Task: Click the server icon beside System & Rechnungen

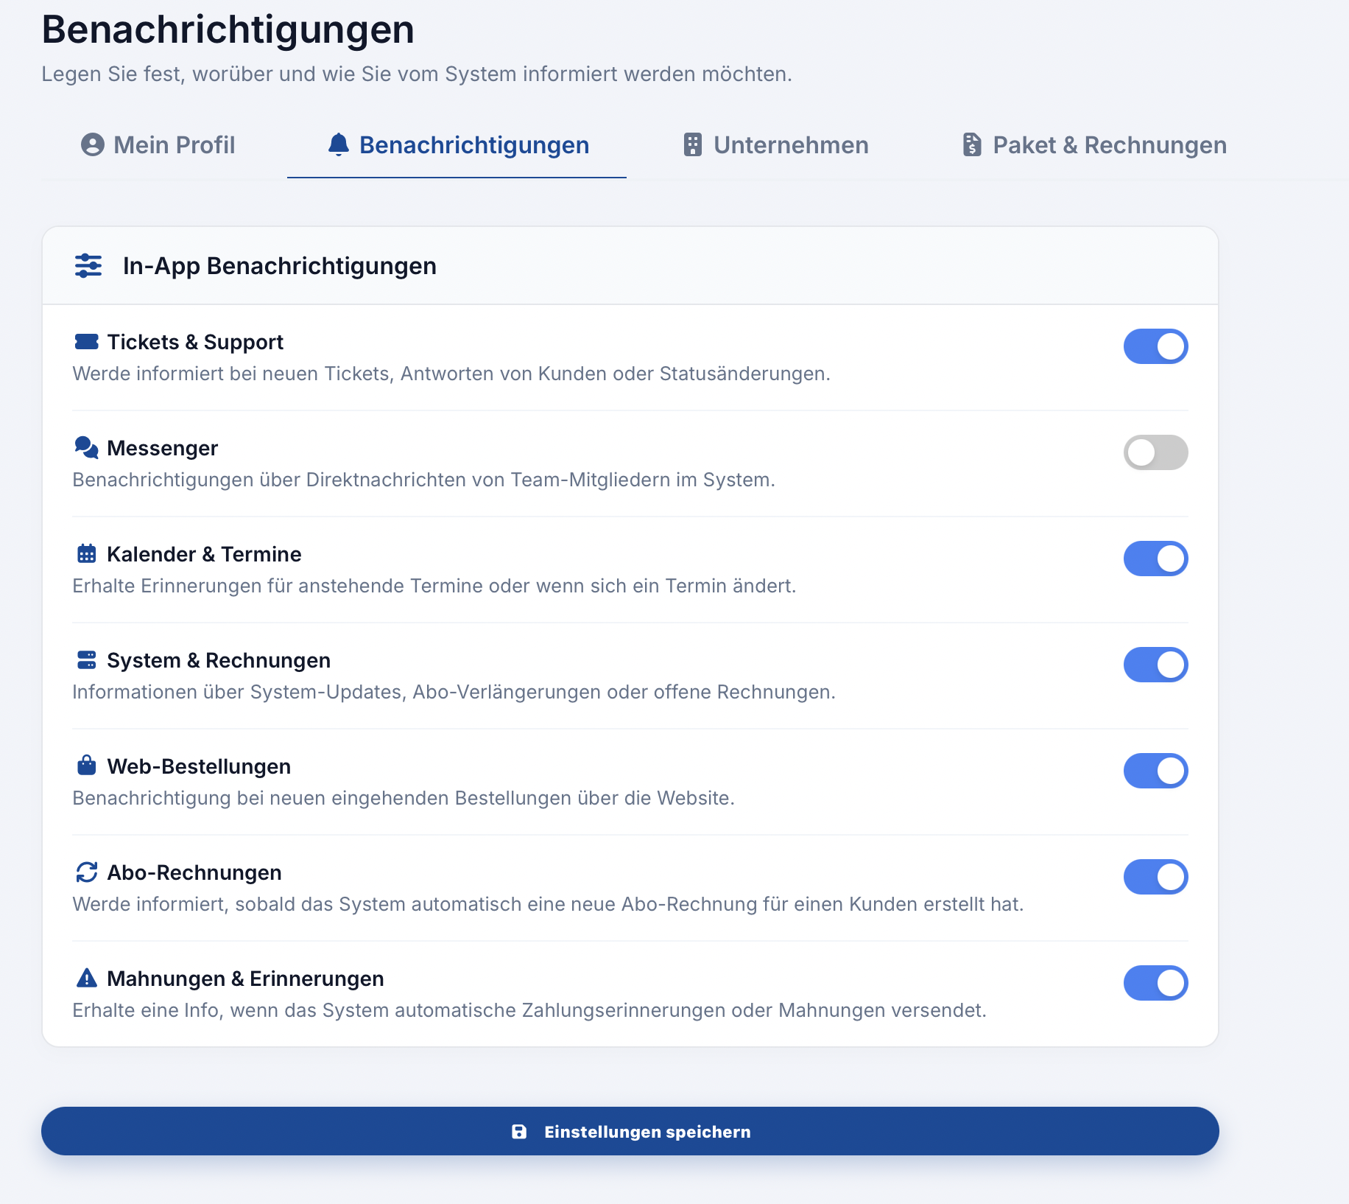Action: click(x=87, y=659)
